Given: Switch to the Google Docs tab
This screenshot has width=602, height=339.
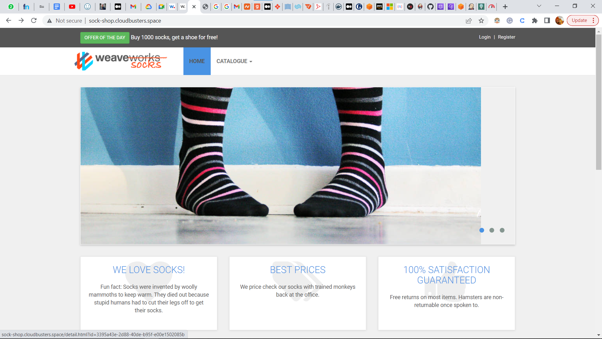Looking at the screenshot, I should coord(57,7).
